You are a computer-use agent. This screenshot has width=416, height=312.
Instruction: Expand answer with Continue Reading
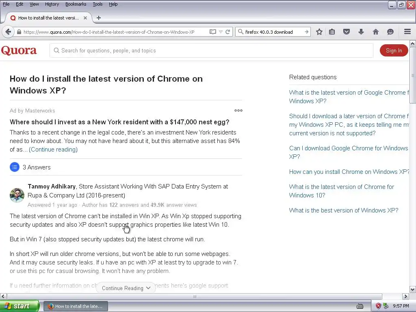(x=126, y=288)
